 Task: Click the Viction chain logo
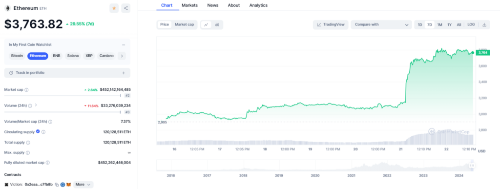[x=7, y=185]
